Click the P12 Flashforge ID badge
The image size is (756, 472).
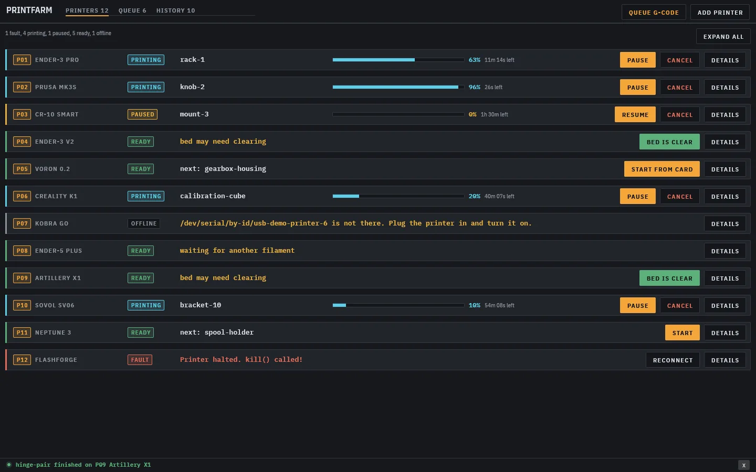(x=22, y=360)
